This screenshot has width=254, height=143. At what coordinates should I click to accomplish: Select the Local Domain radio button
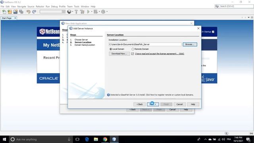(x=111, y=49)
